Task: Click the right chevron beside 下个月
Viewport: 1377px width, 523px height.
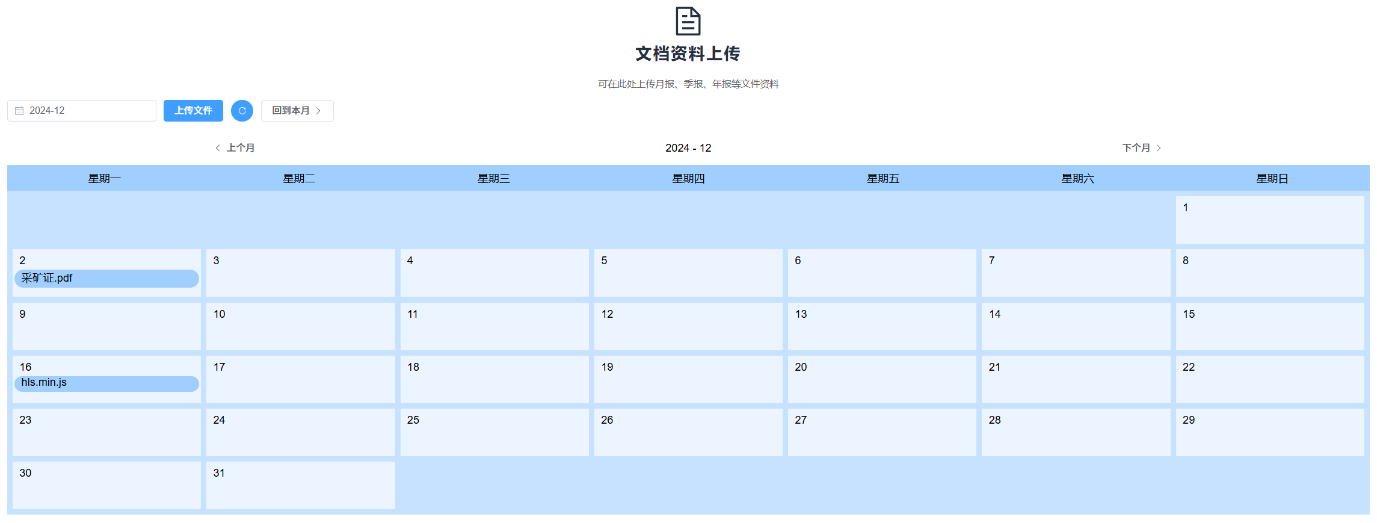Action: (1159, 148)
